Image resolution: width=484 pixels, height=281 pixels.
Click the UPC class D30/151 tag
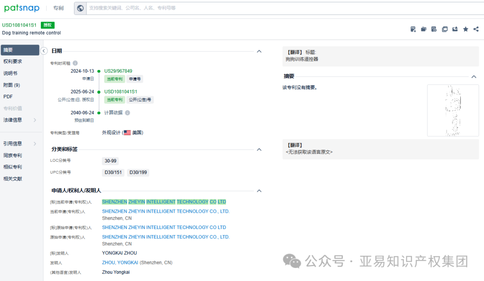[x=113, y=172]
